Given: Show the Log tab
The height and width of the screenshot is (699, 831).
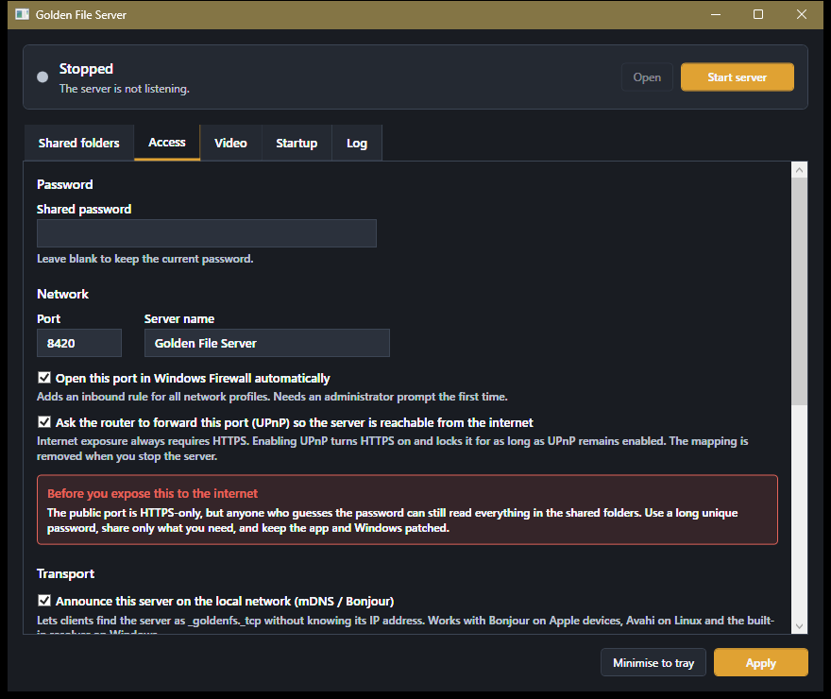Looking at the screenshot, I should pyautogui.click(x=357, y=143).
